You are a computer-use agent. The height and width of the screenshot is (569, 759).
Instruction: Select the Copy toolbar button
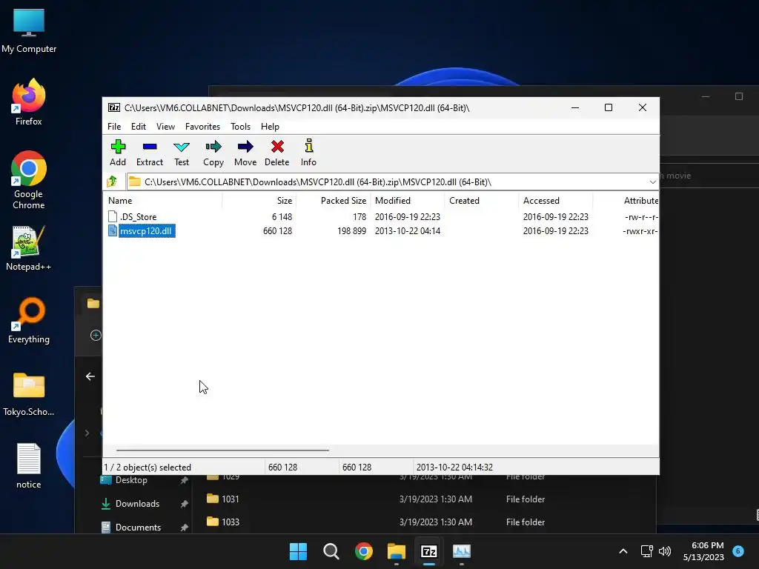213,153
